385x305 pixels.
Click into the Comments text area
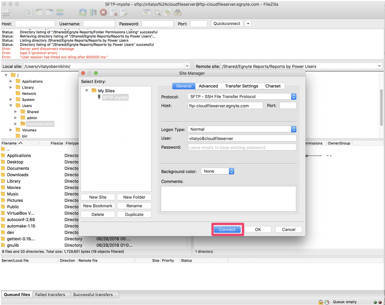tap(229, 199)
